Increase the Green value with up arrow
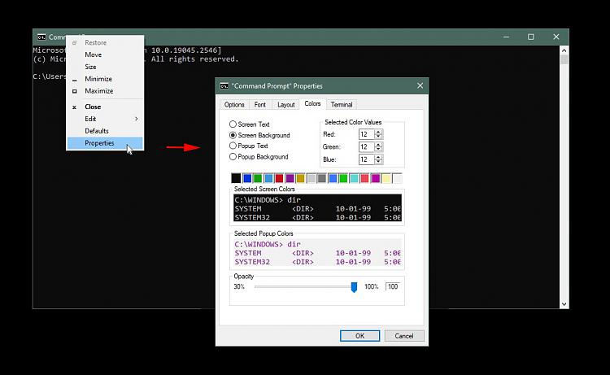The image size is (610, 375). point(378,144)
